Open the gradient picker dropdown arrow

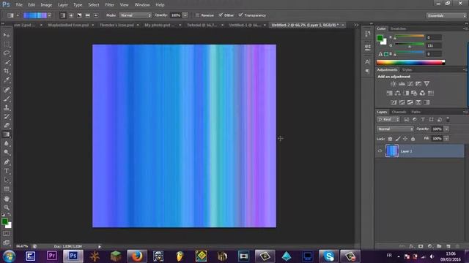[x=49, y=15]
